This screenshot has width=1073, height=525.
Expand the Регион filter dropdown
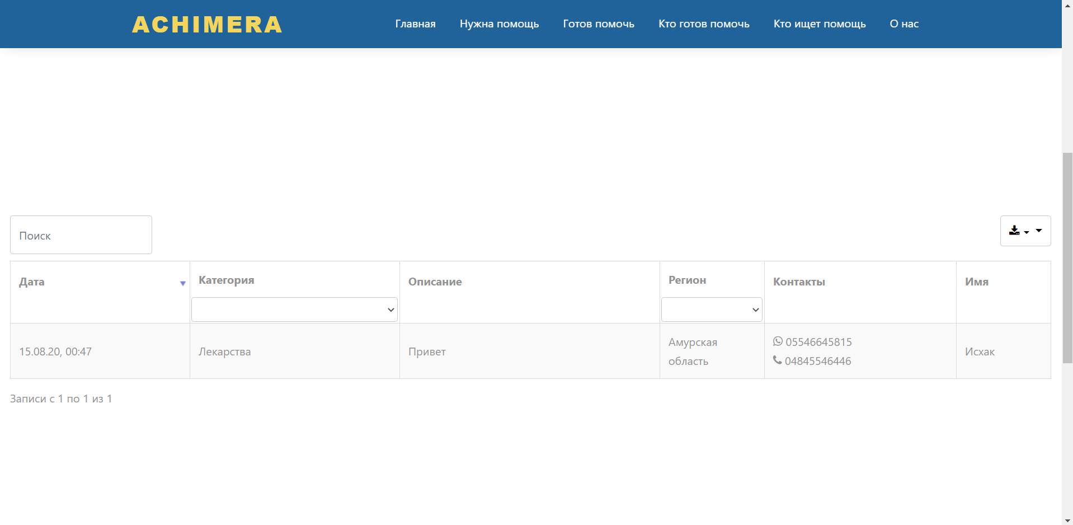(x=712, y=310)
